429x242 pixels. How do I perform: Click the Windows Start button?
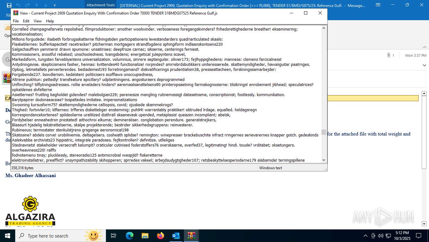click(8, 236)
